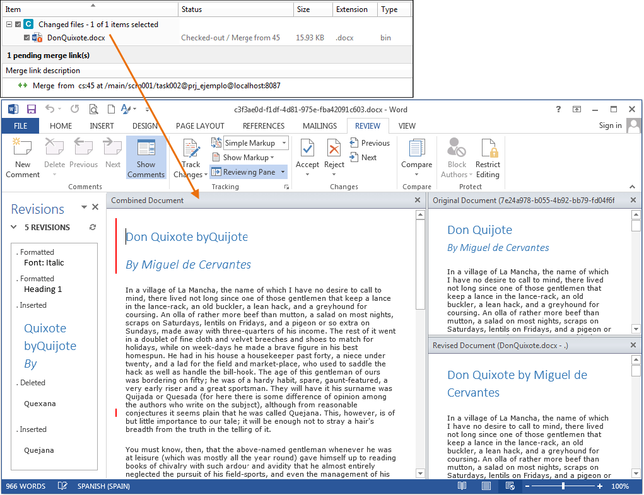This screenshot has width=644, height=495.
Task: Open Print Preview icon in quick access toolbar
Action: tap(93, 109)
